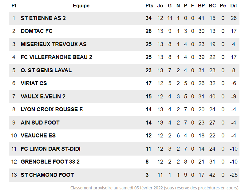Select GRENOBLE FOOT 38 2 team
245x194 pixels.
[50, 162]
